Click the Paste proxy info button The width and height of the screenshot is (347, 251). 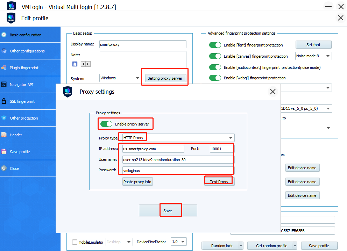point(137,181)
